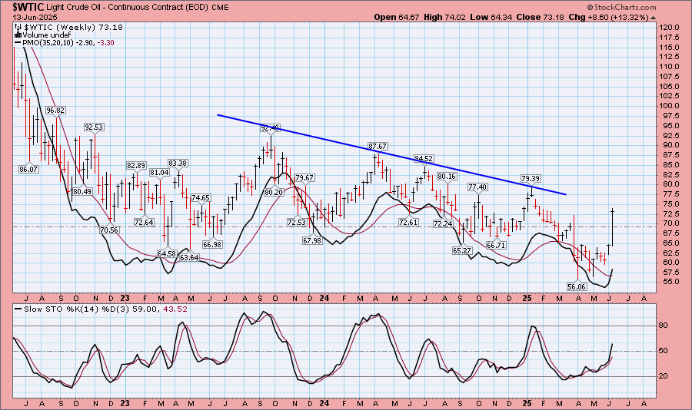Click the 79.39 price callout label

click(531, 178)
